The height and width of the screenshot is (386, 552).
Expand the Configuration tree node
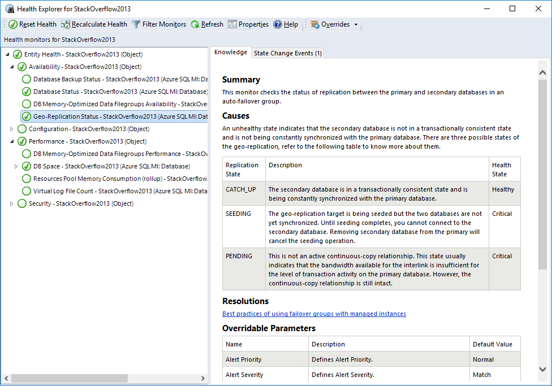[12, 129]
